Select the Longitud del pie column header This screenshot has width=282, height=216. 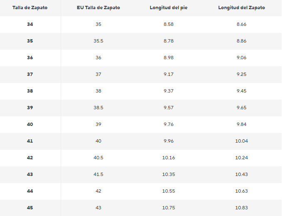pyautogui.click(x=168, y=8)
